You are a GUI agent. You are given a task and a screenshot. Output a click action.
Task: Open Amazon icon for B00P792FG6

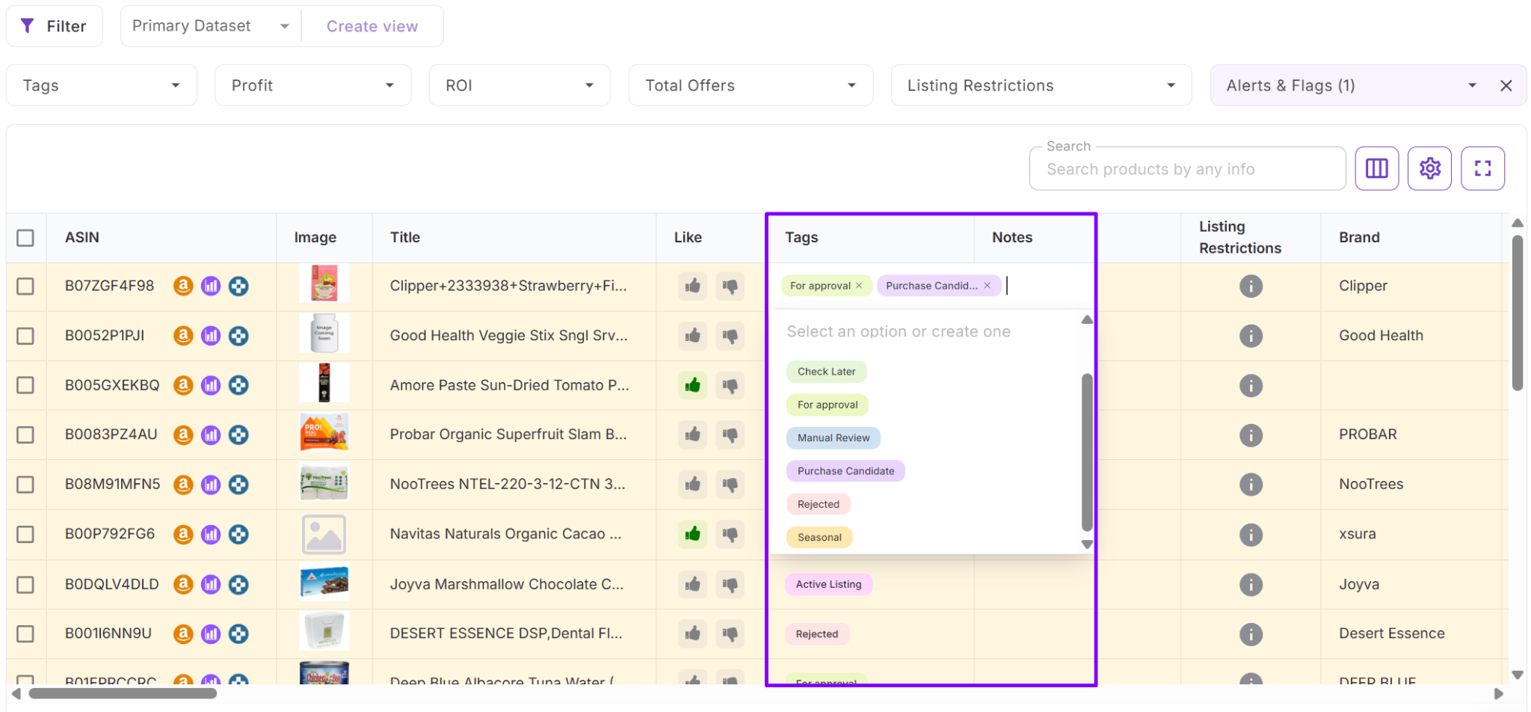coord(183,534)
